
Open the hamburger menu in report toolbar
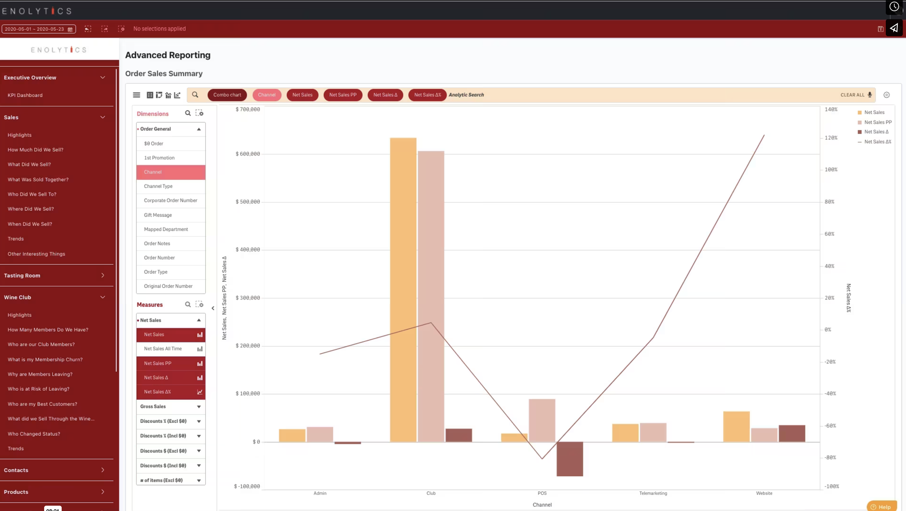[x=136, y=95]
